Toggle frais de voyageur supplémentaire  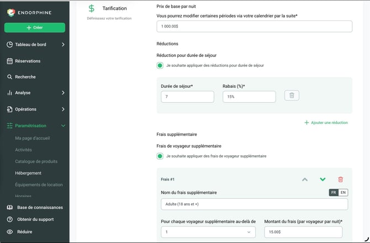[160, 156]
